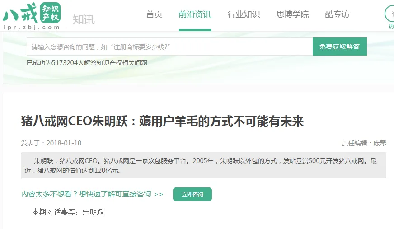Click the 已成功为5173204人解答 statistic text
394x229 pixels.
[87, 63]
